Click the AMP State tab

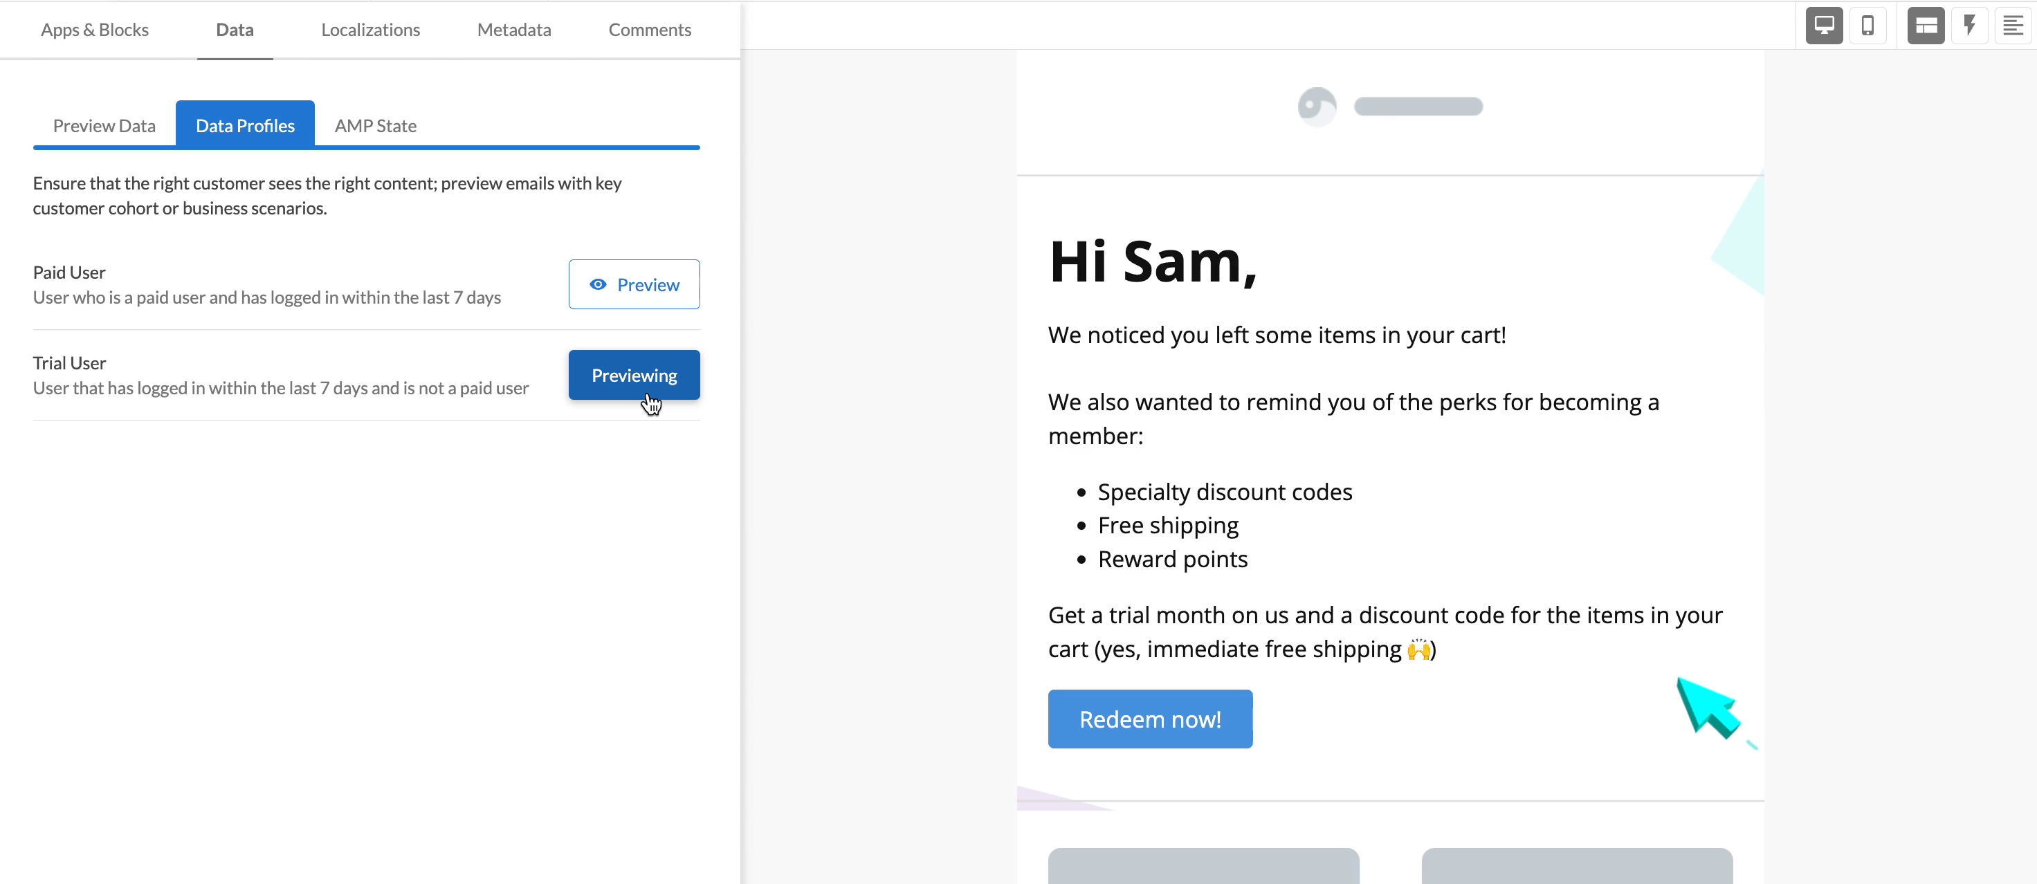pyautogui.click(x=376, y=125)
